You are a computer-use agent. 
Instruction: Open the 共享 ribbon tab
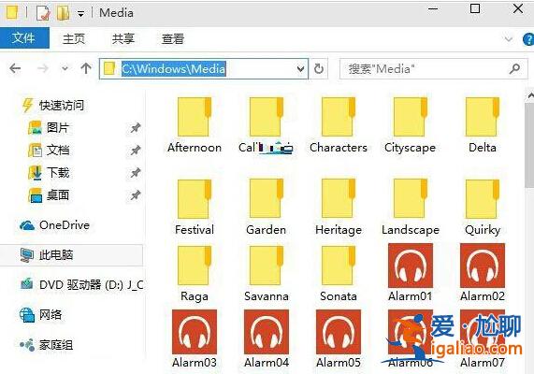click(123, 39)
